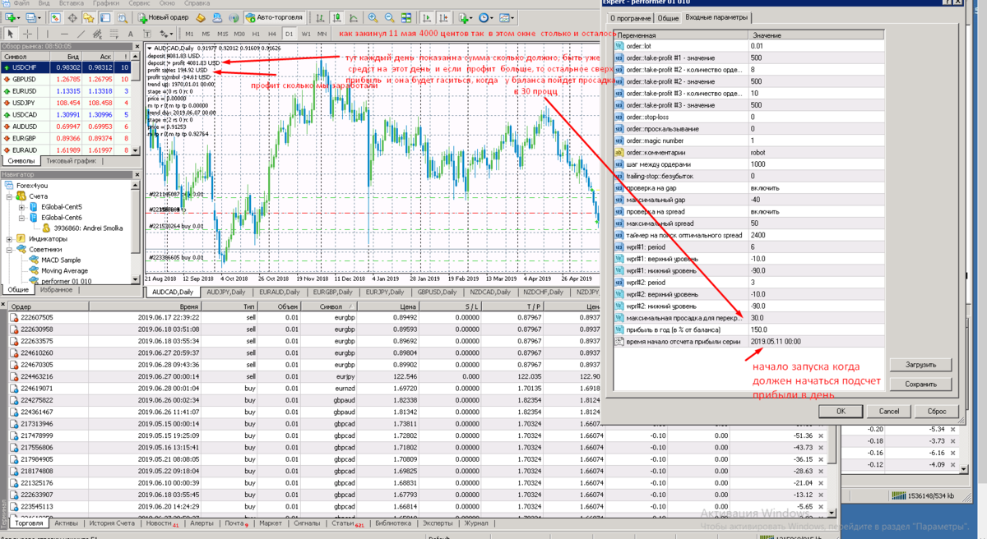Select the value field for order::lot
Image resolution: width=987 pixels, height=539 pixels.
pyautogui.click(x=817, y=46)
